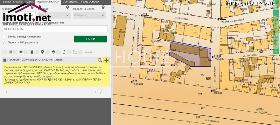The width and height of the screenshot is (280, 125).
Task: Open the Населено място dropdown
Action: 90,15
